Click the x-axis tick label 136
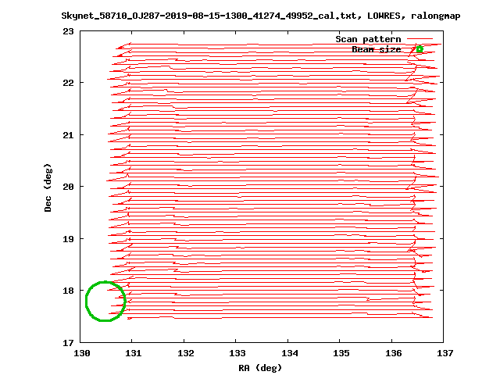Screen dimensions: 500x375 394,353
